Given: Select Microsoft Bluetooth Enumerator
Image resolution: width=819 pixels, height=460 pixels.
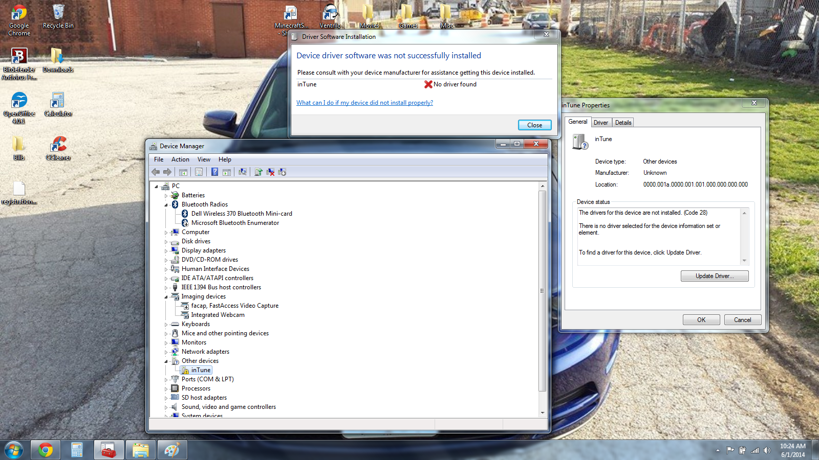Looking at the screenshot, I should tap(235, 223).
